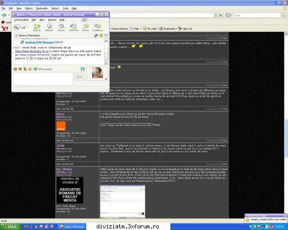Click the Send button in Messenger

click(79, 77)
